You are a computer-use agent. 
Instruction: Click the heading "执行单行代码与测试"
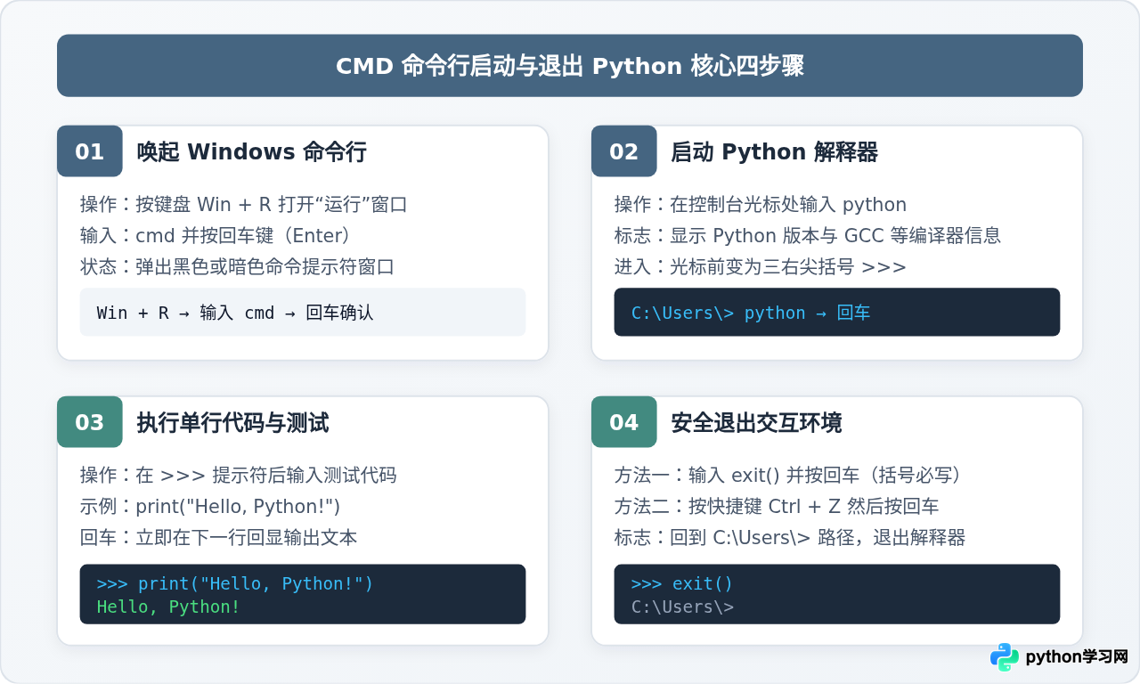pos(232,422)
